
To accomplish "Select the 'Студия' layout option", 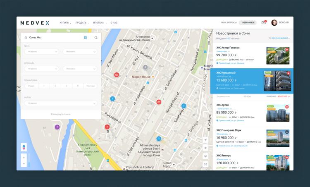I will (31, 86).
